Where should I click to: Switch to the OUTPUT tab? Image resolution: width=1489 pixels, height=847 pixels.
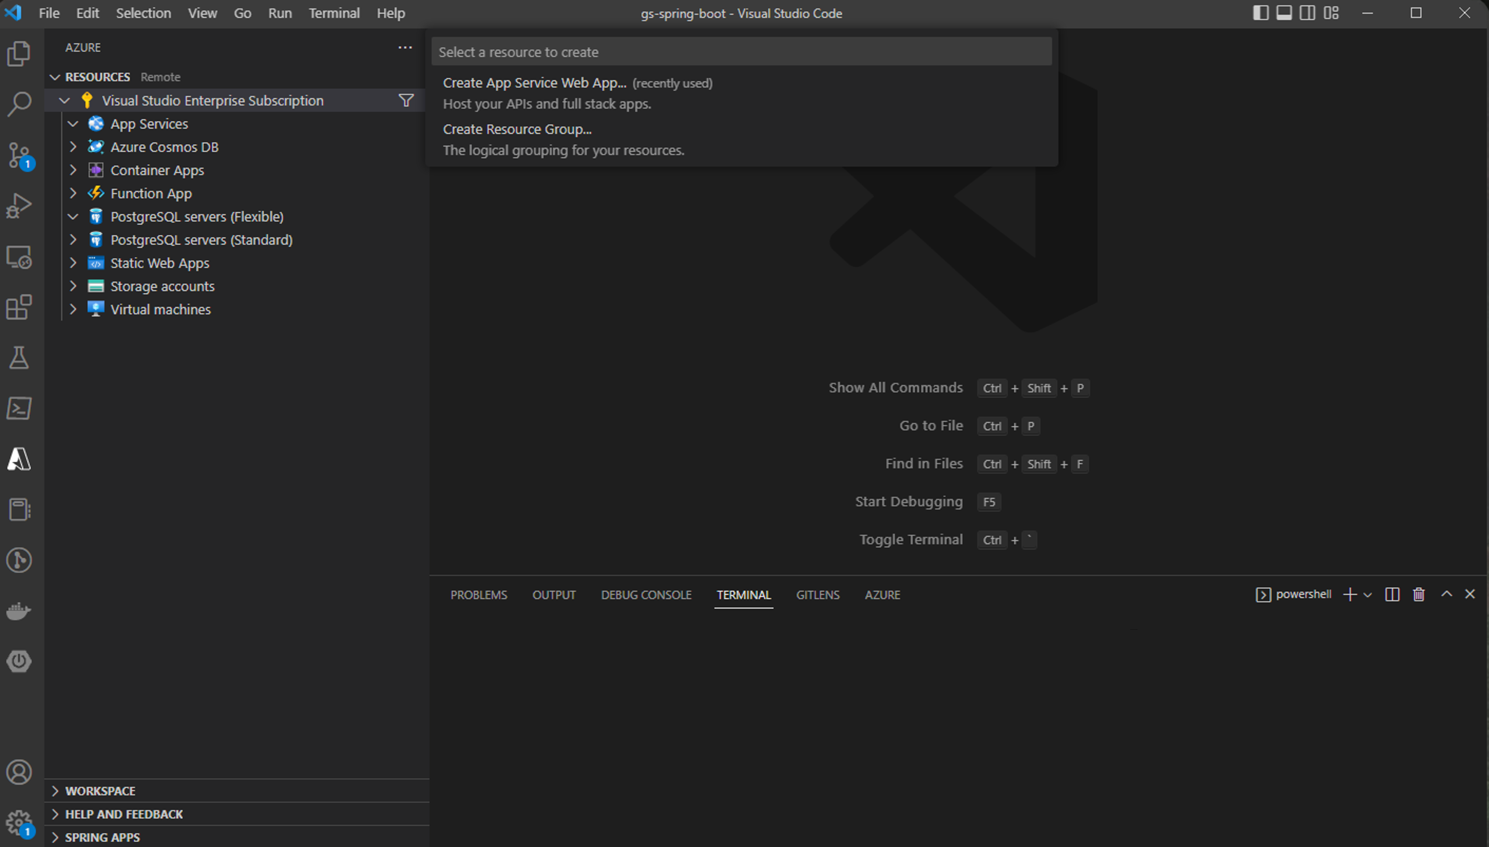pyautogui.click(x=553, y=595)
